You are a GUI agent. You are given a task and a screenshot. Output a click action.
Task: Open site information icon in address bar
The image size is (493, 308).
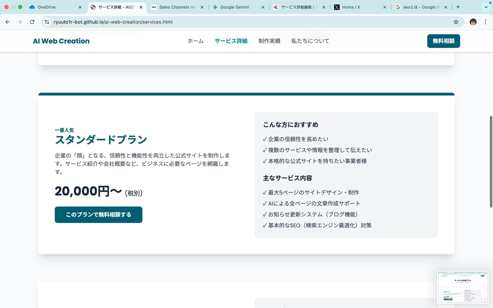[x=47, y=22]
